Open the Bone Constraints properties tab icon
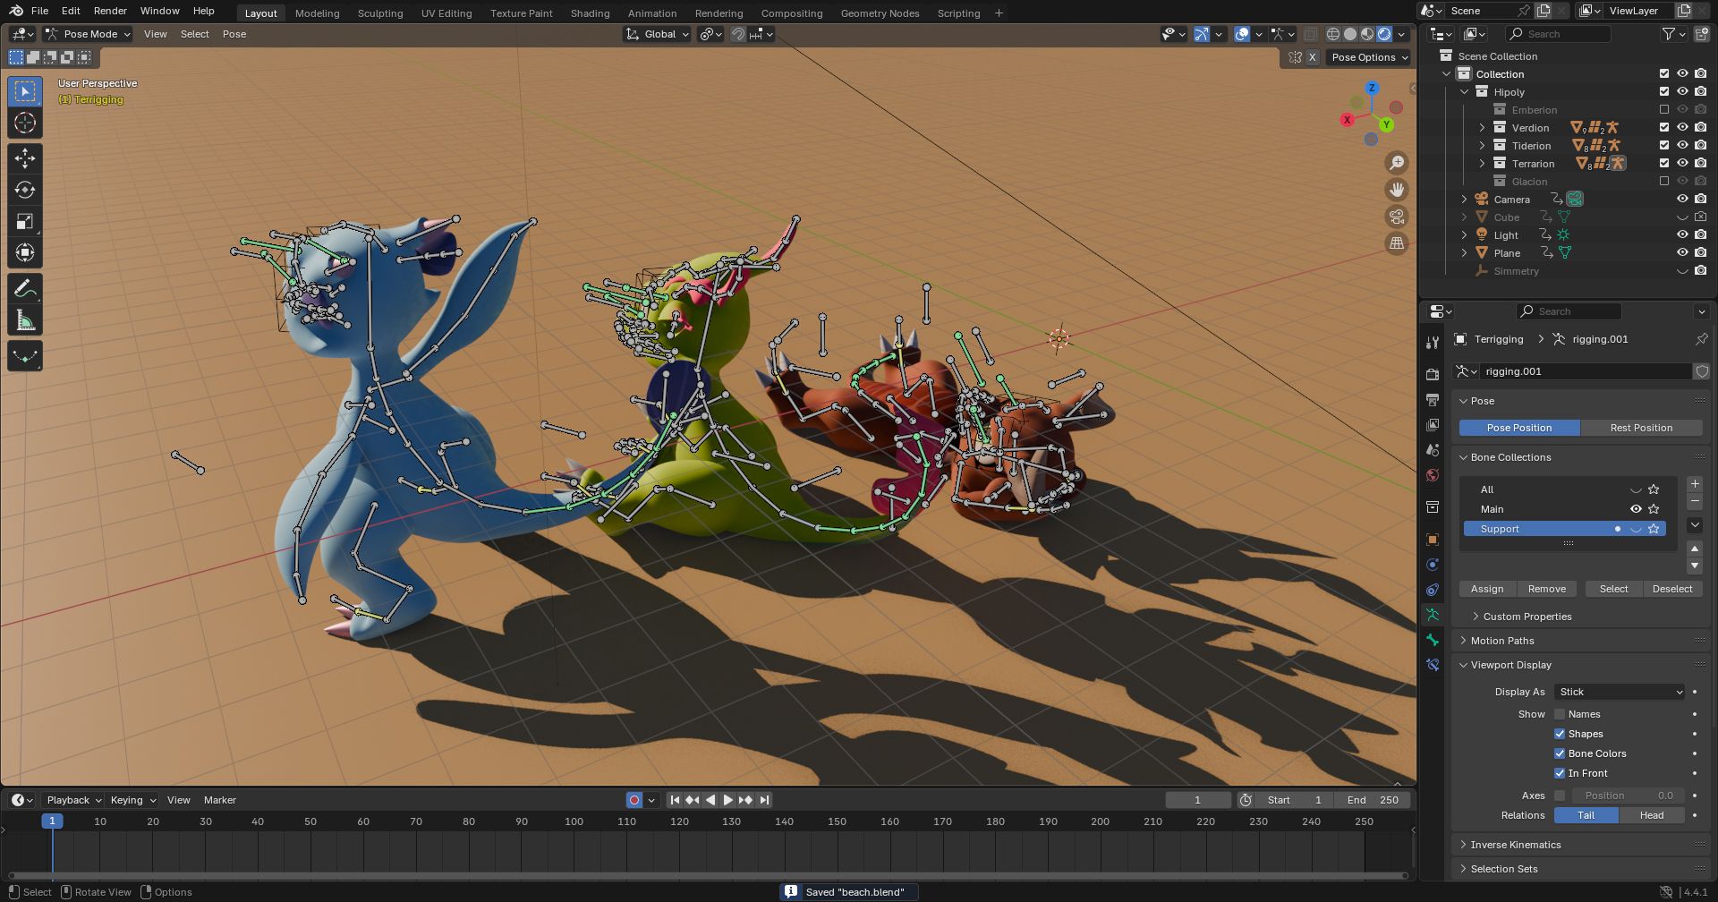 (x=1433, y=665)
